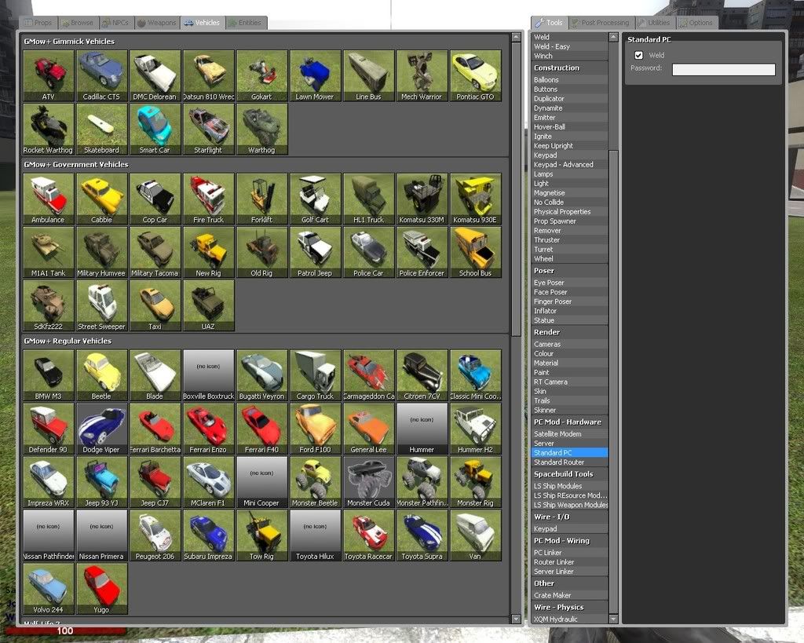Click the Password input field
Image resolution: width=804 pixels, height=643 pixels.
(x=723, y=70)
